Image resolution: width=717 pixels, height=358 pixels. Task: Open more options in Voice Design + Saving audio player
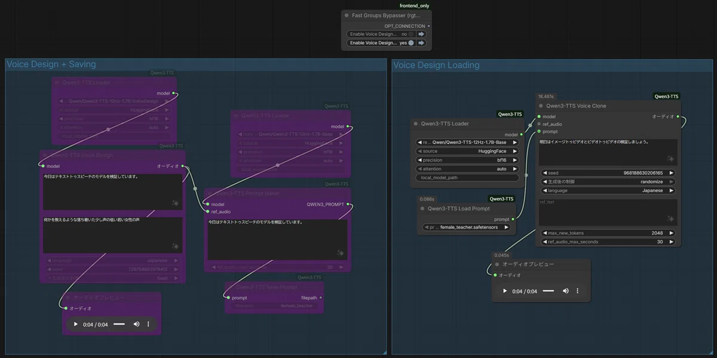pos(148,324)
